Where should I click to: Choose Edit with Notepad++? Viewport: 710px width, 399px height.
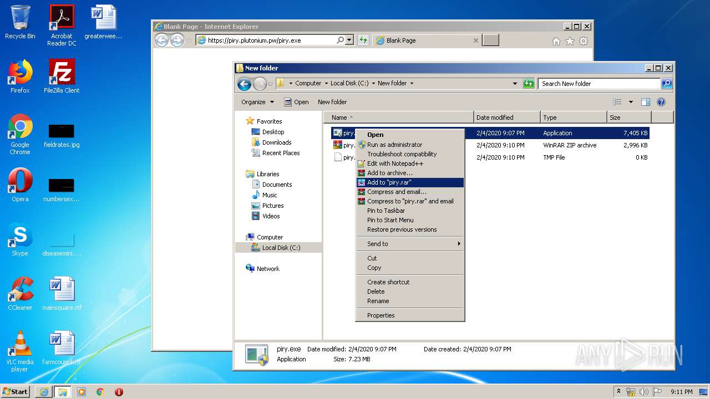(x=410, y=163)
